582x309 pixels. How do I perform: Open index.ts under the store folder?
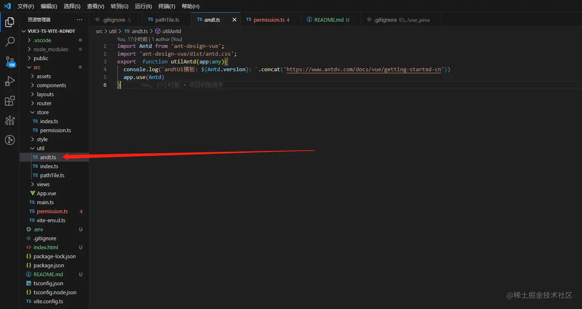(49, 121)
